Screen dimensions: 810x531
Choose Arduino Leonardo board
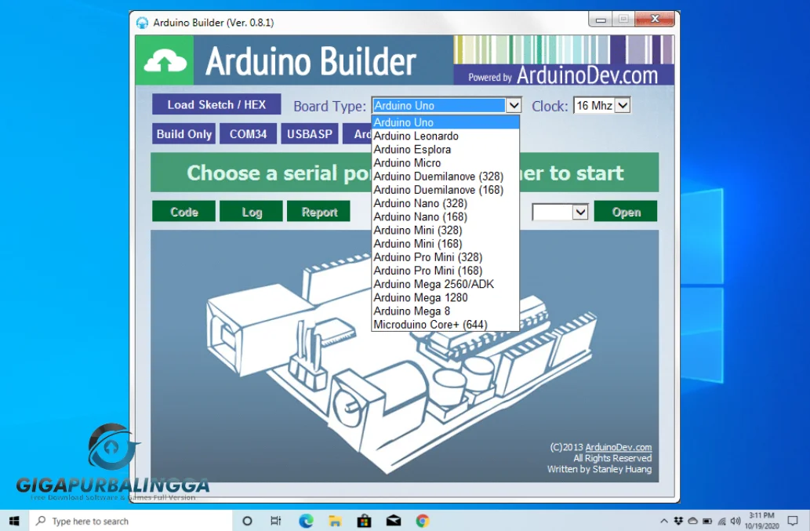(445, 136)
